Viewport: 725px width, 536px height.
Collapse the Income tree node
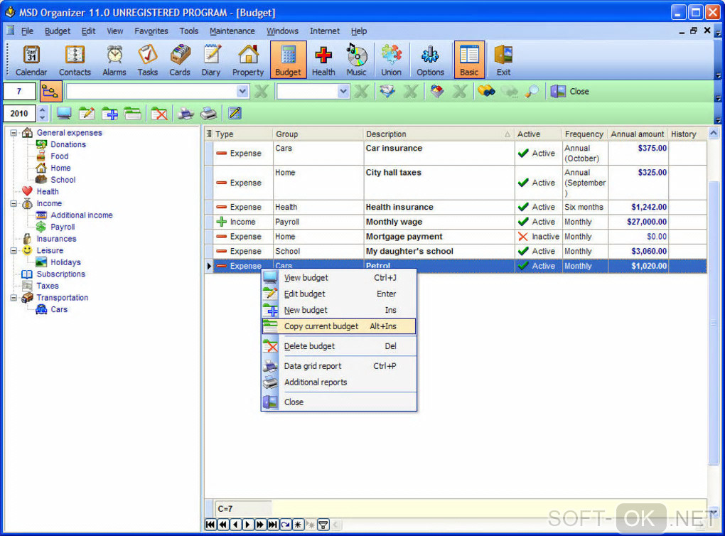tap(14, 203)
